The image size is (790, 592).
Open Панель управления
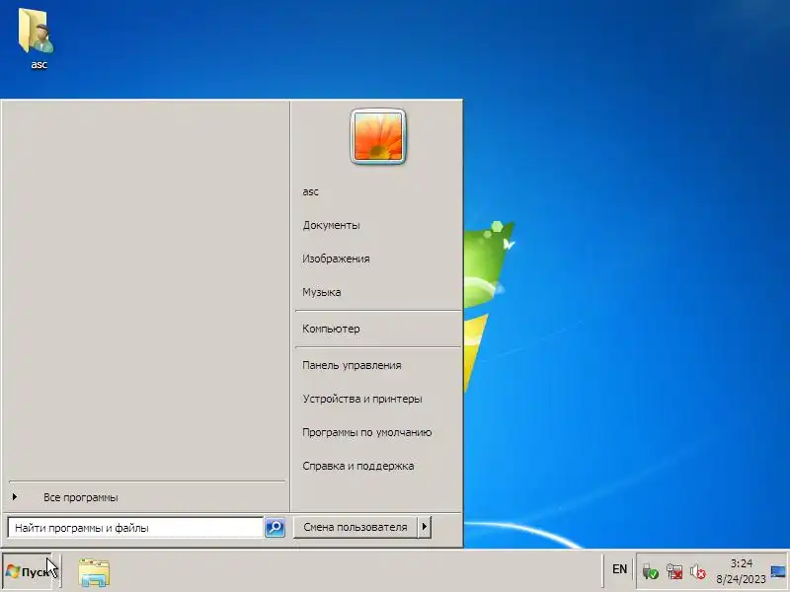(352, 365)
